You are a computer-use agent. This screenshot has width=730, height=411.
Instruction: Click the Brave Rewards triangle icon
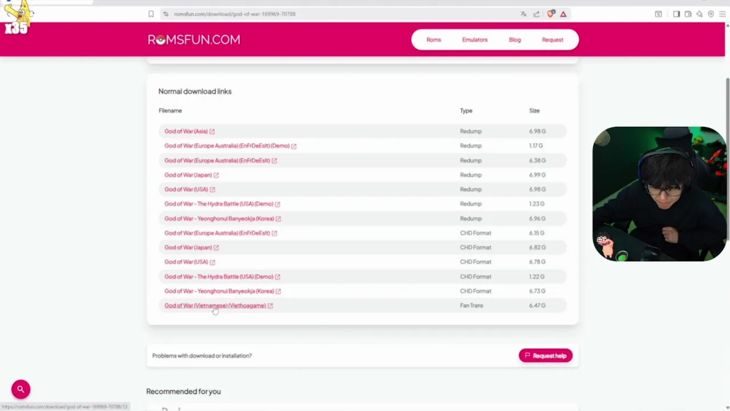(563, 14)
